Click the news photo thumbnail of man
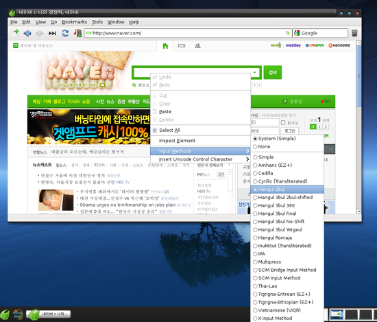The height and width of the screenshot is (322, 377). tap(56, 200)
